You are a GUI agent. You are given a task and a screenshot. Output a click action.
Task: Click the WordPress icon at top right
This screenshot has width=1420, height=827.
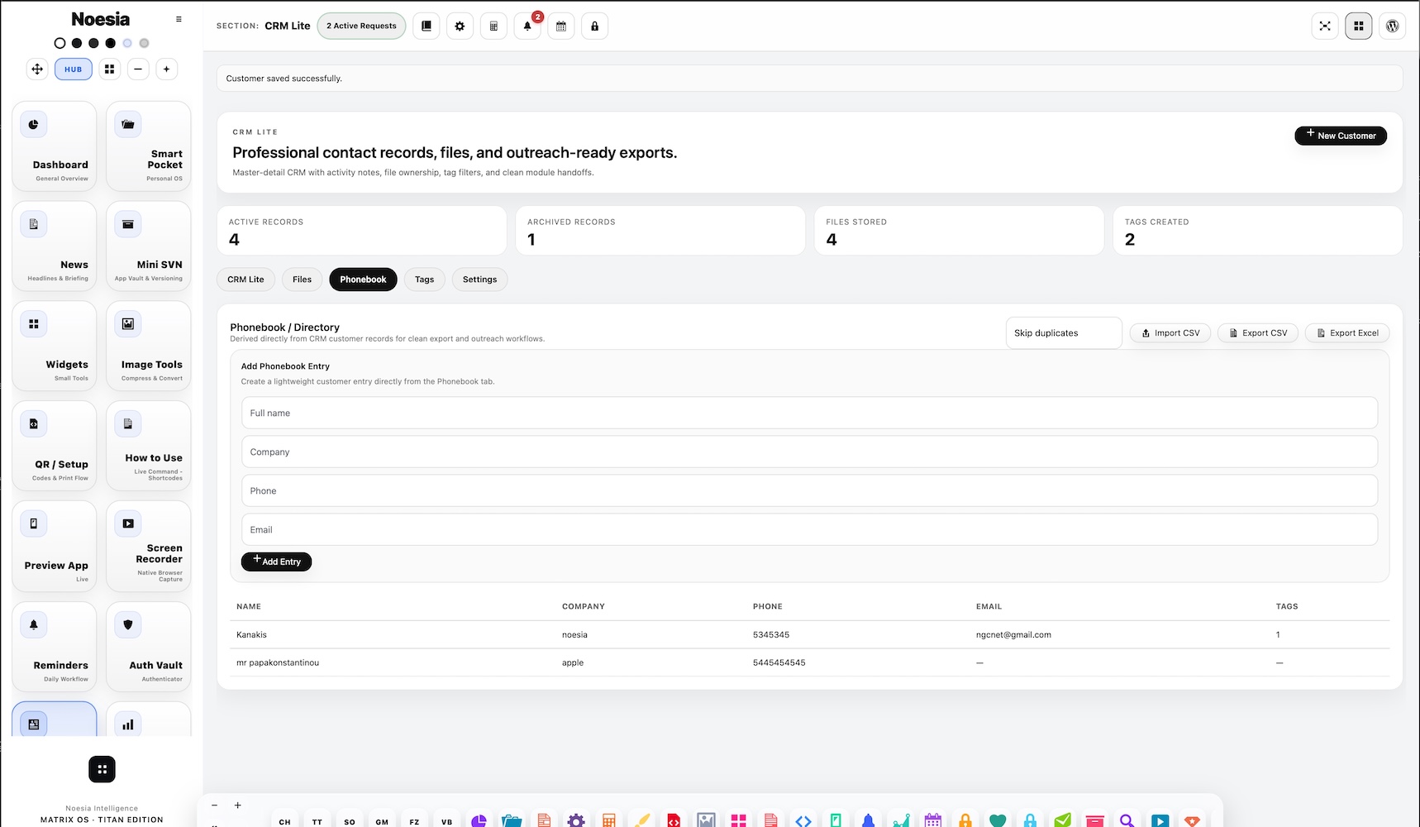[1392, 26]
